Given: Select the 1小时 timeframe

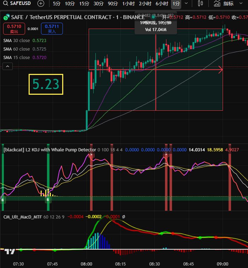Looking at the screenshot, I should [128, 4].
